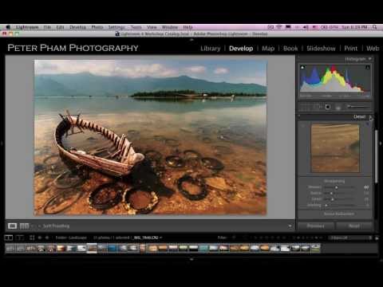This screenshot has width=383, height=287.
Task: Open Grid view from filmstrip bar
Action: (32, 238)
